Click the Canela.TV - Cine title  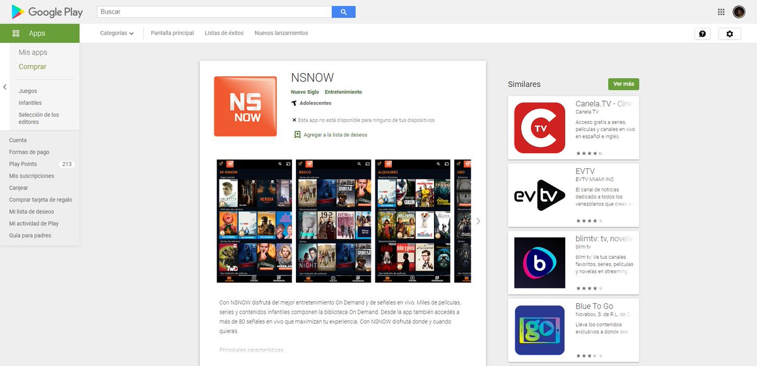604,104
